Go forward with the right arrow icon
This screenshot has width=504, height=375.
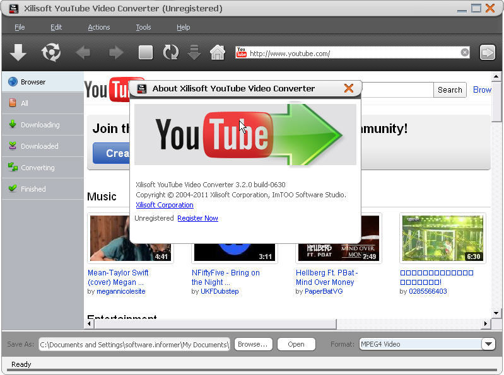pyautogui.click(x=116, y=52)
